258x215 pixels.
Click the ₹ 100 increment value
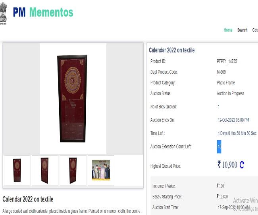(220, 186)
